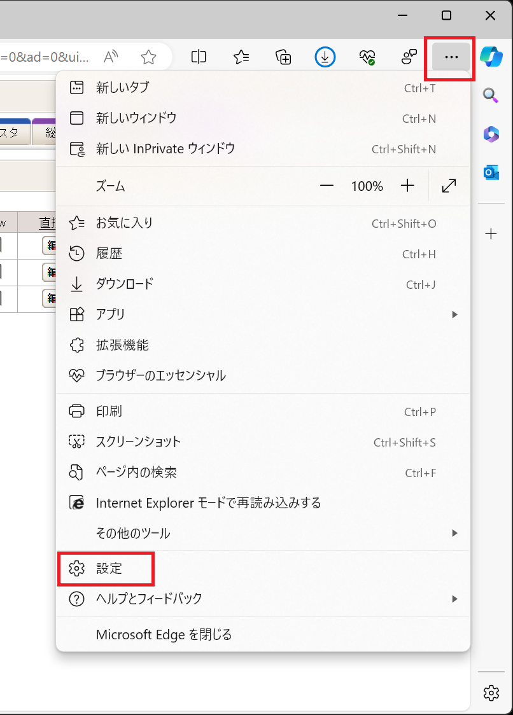Select 新しいウィンドウ menu item
513x715 pixels.
click(263, 118)
